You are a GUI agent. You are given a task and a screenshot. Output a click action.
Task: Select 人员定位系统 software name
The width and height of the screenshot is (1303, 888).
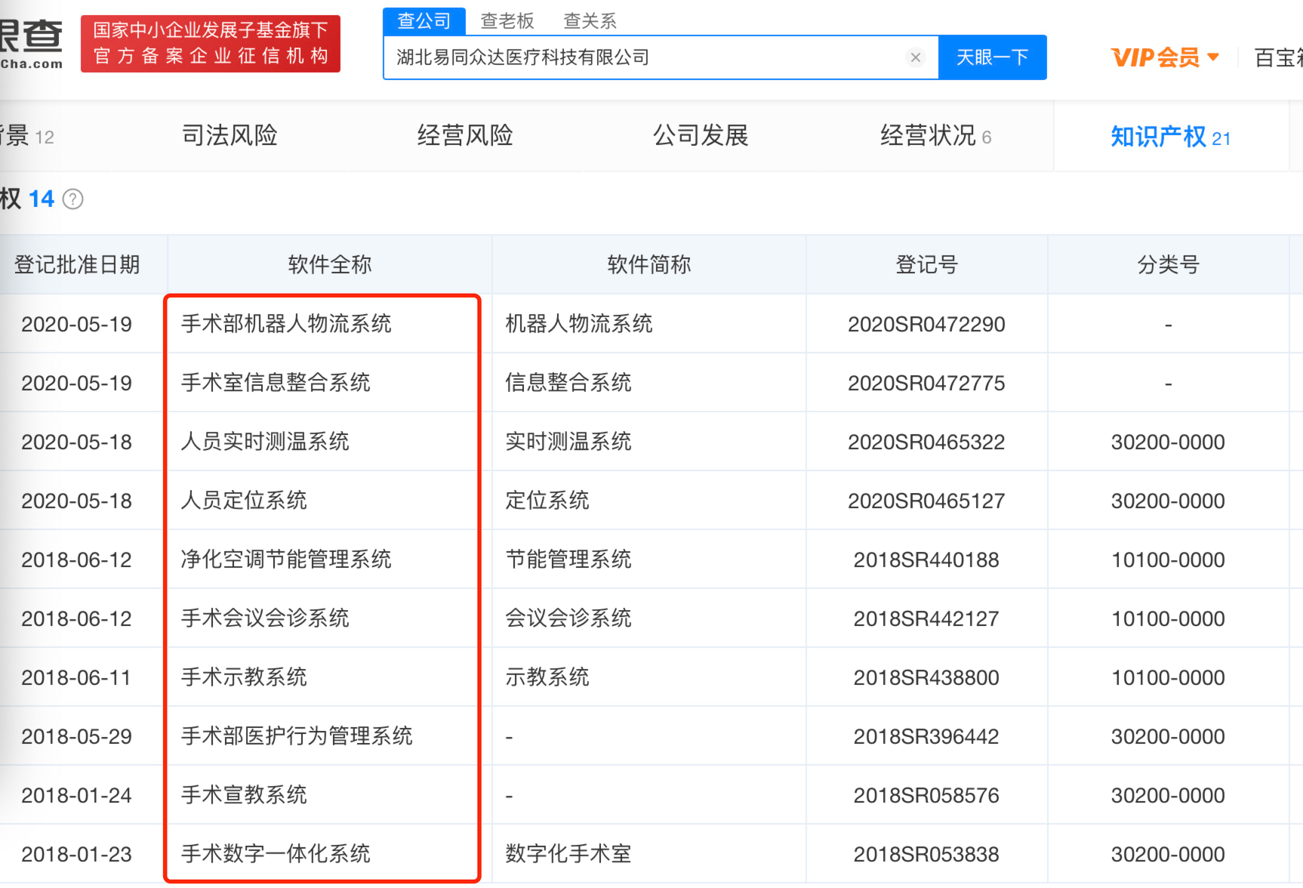(x=244, y=501)
